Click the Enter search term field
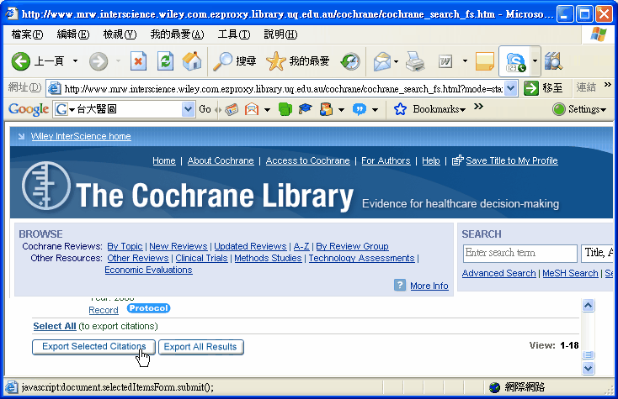The height and width of the screenshot is (399, 618). coord(520,253)
